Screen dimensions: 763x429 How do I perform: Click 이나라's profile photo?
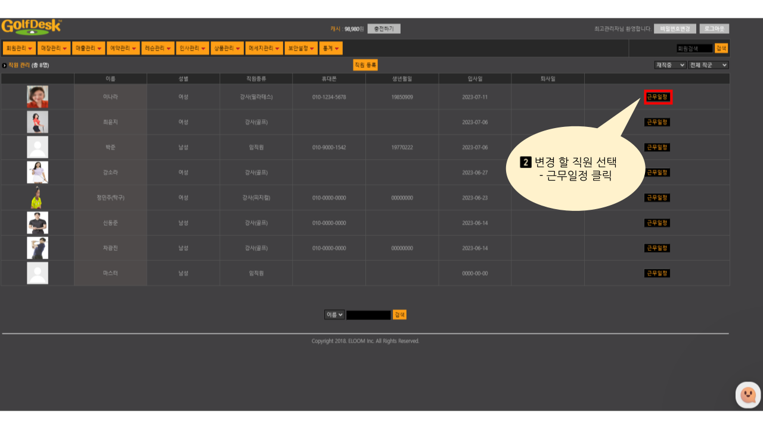click(x=38, y=97)
